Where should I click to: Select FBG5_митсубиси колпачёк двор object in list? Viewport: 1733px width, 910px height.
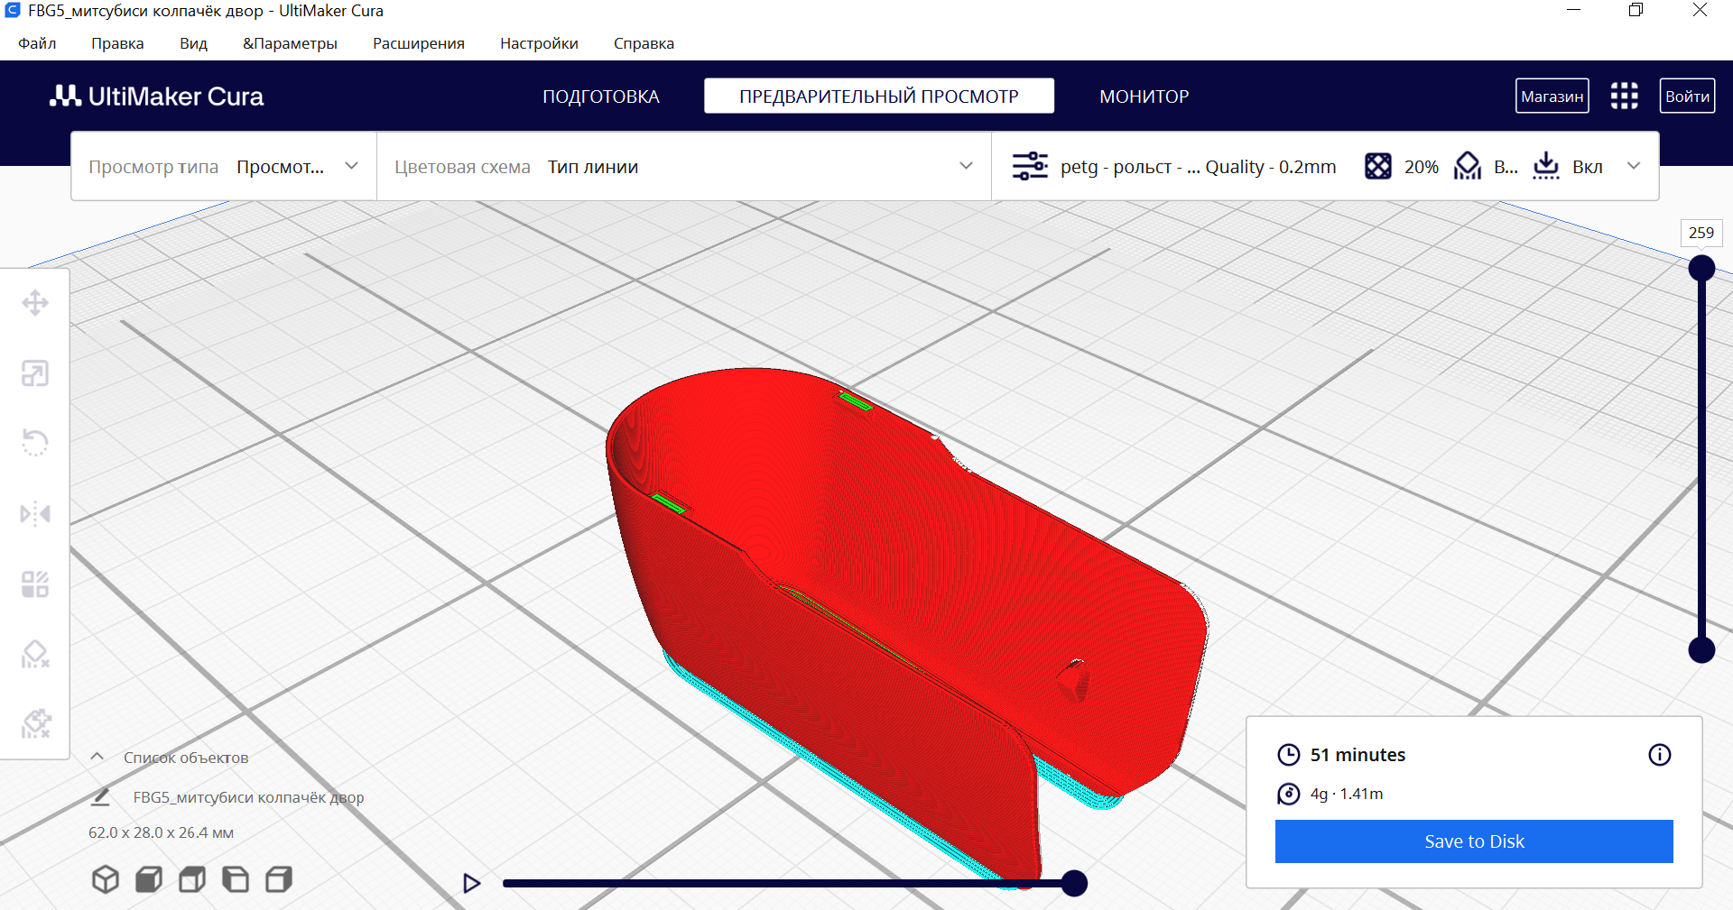point(248,797)
